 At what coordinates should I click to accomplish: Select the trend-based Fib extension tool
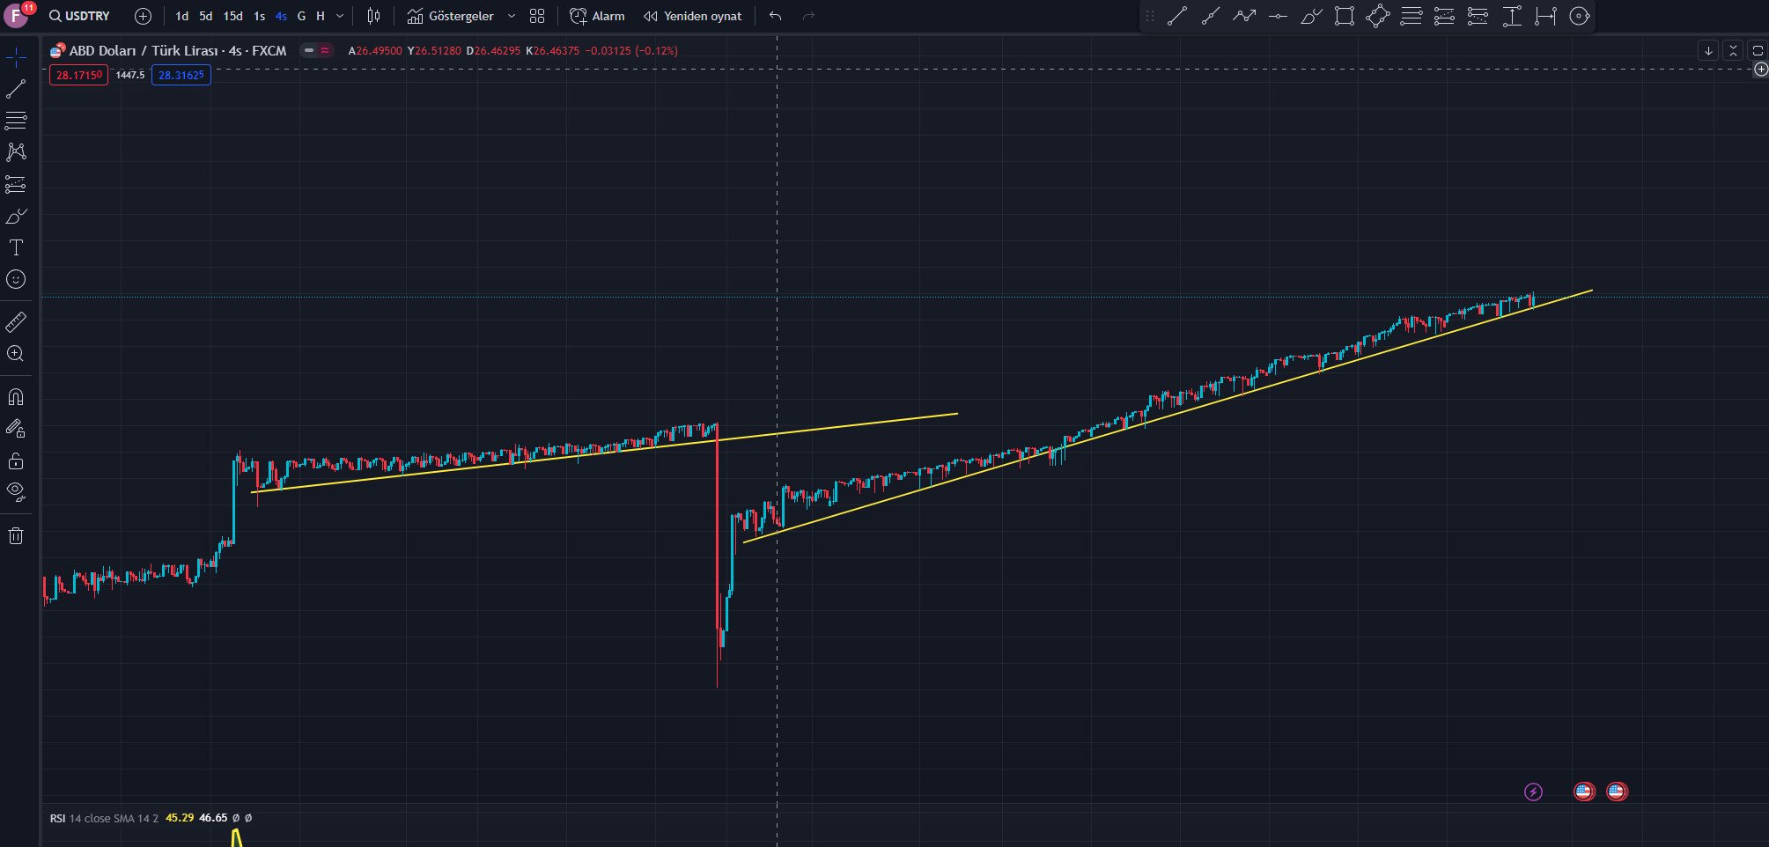[1445, 16]
